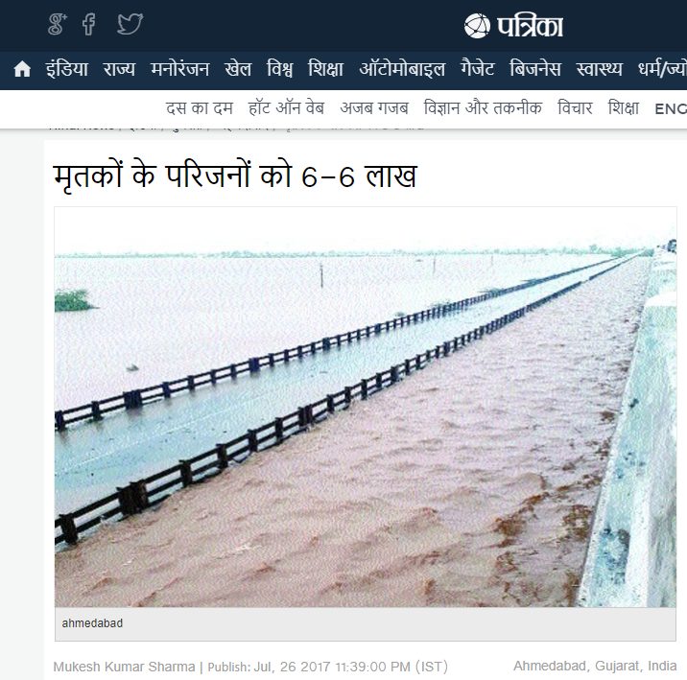The height and width of the screenshot is (680, 687).
Task: Go to the खेल sports section
Action: coord(238,69)
